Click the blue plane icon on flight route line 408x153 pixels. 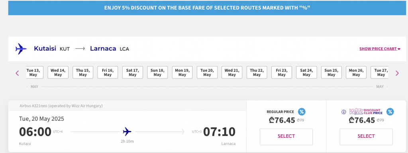pos(127,131)
